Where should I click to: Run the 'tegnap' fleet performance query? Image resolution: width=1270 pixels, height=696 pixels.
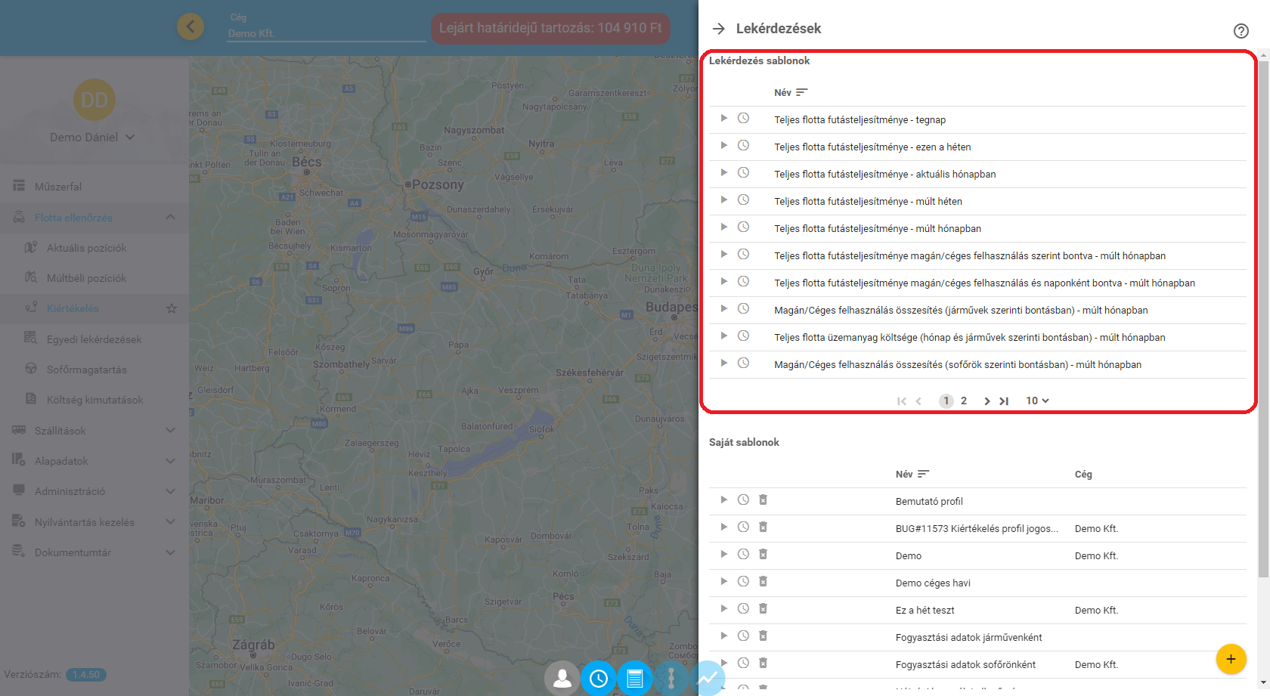click(723, 119)
